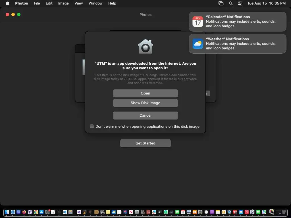Click the Gatekeeper house icon in the dialog
Viewport: 291px width, 218px height.
pyautogui.click(x=145, y=47)
